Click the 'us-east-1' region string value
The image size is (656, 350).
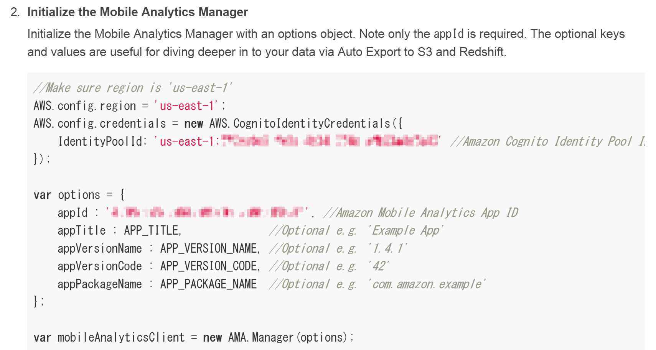[186, 106]
